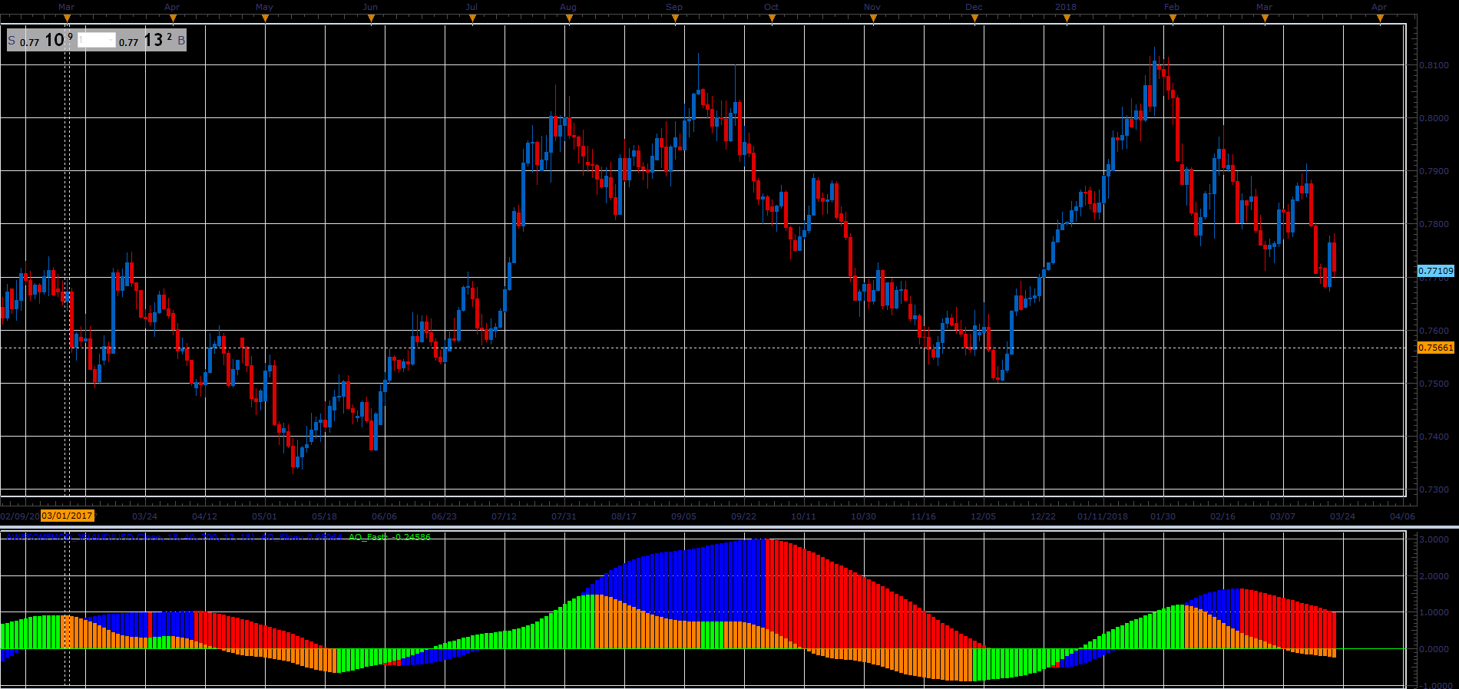Click the Jun month marker triangle
1459x689 pixels.
point(371,19)
